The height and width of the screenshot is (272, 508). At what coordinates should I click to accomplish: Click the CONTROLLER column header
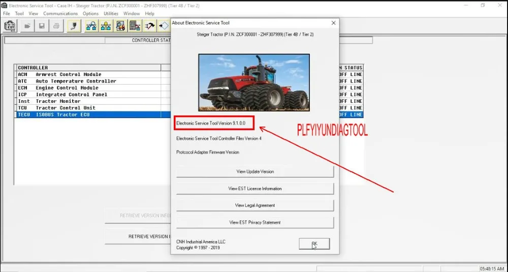point(88,67)
